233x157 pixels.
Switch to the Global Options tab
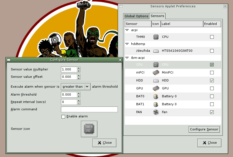click(136, 16)
